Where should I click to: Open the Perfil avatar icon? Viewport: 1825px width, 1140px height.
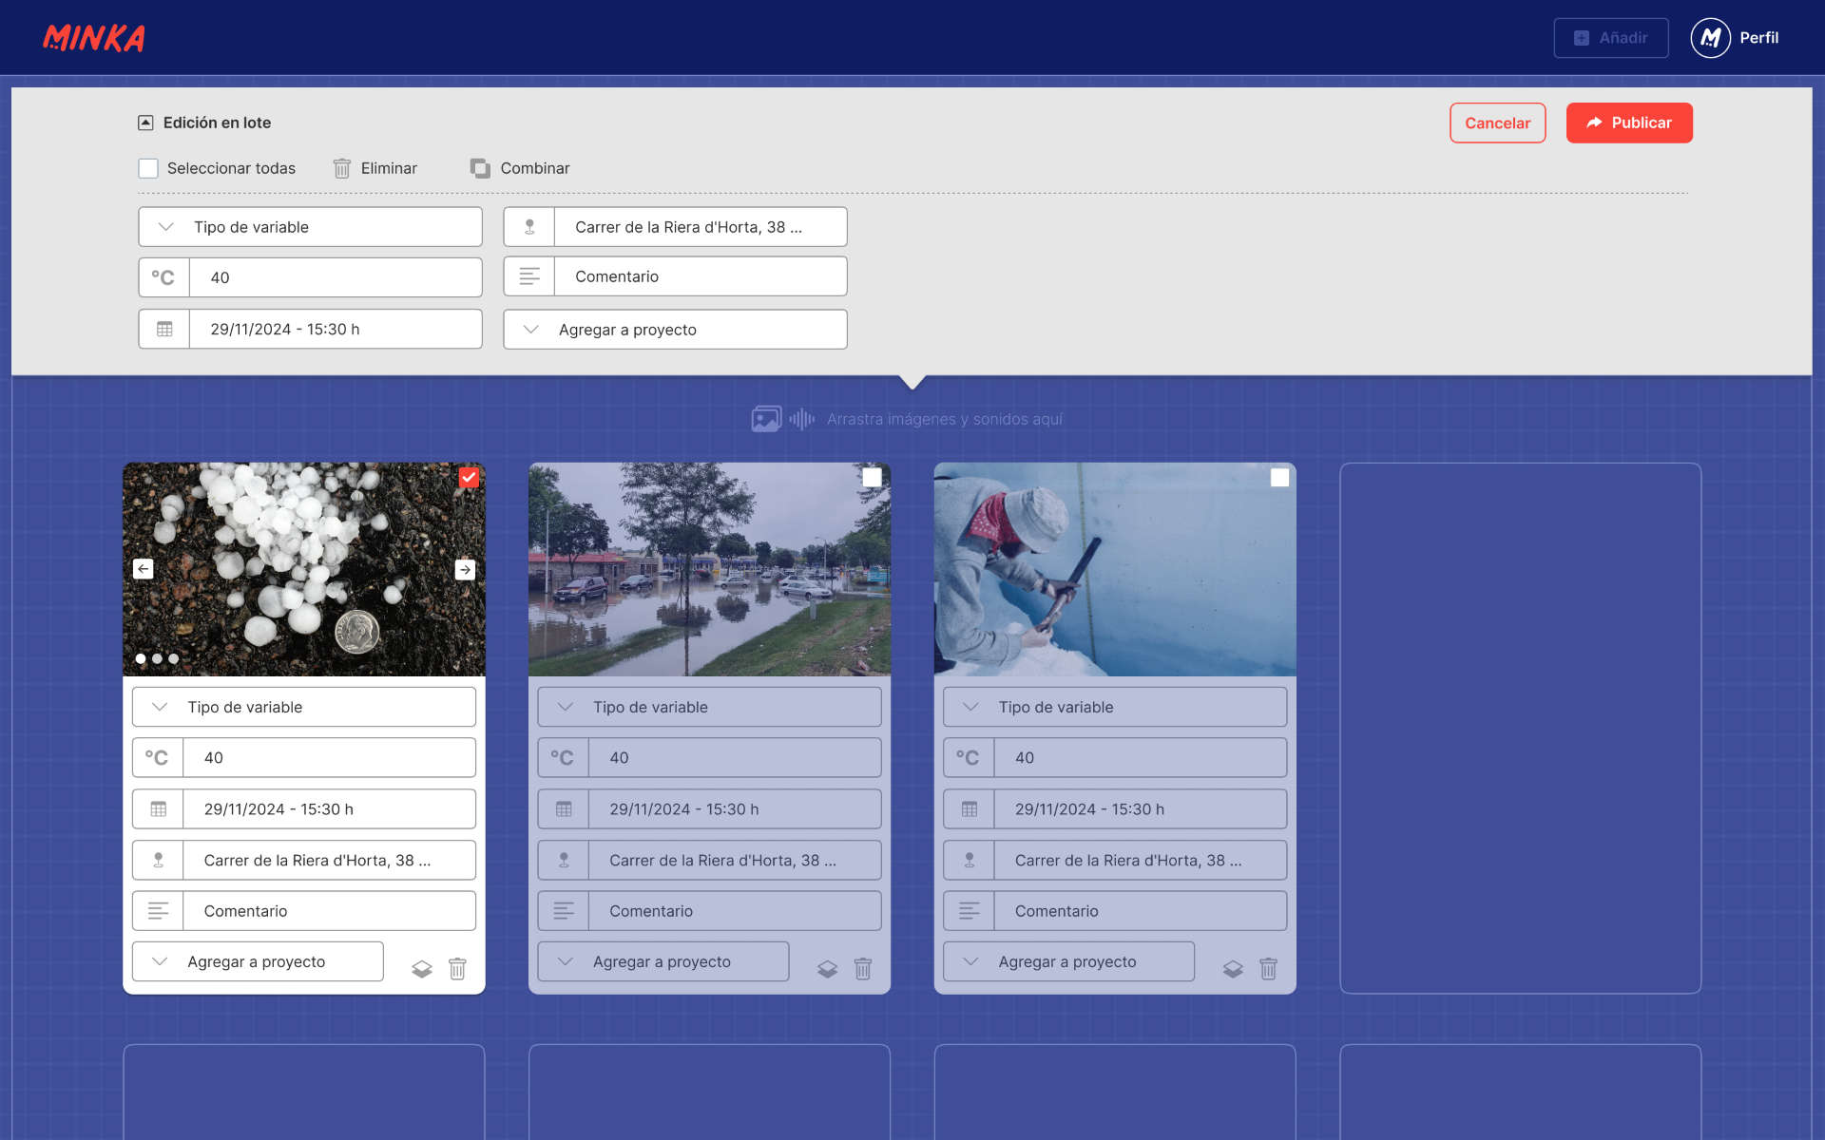point(1710,38)
